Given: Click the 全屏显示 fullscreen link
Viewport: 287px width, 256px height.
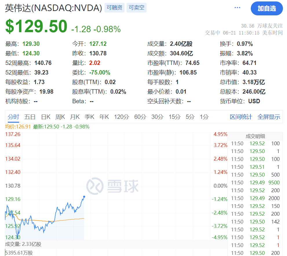Looking at the screenshot, I should click(269, 117).
